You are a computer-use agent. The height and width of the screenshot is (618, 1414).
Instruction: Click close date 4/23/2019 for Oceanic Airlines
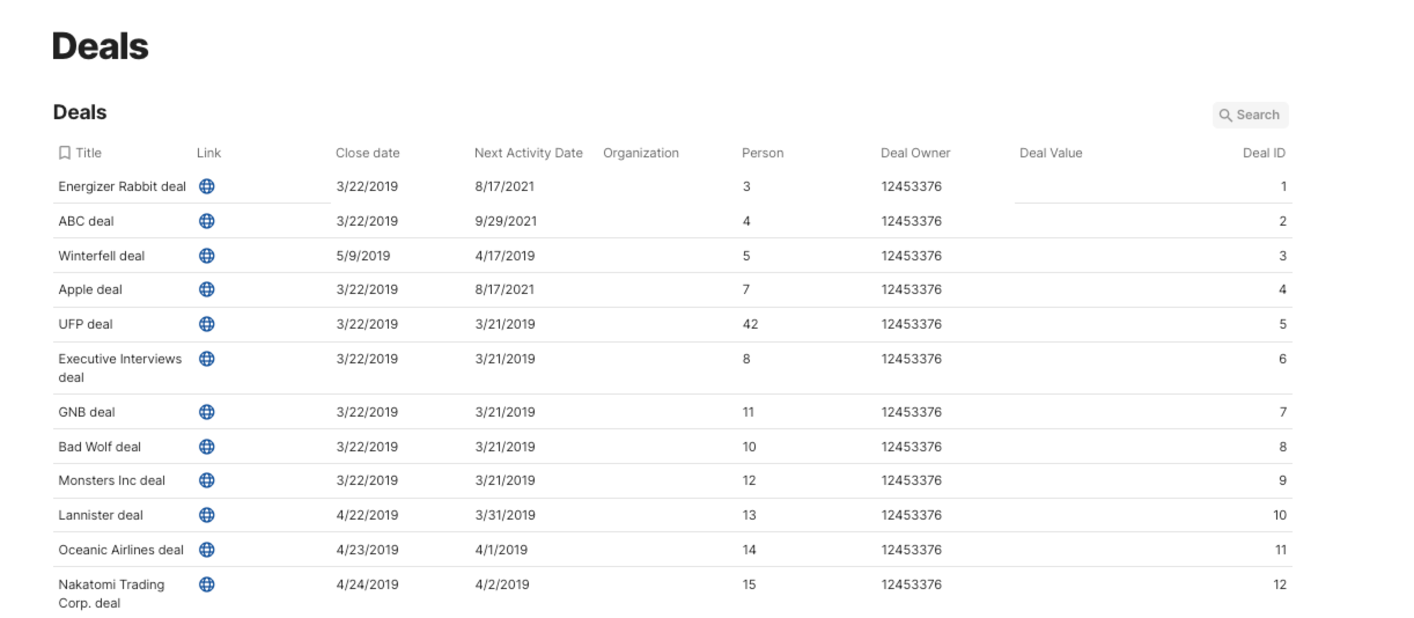click(x=367, y=550)
